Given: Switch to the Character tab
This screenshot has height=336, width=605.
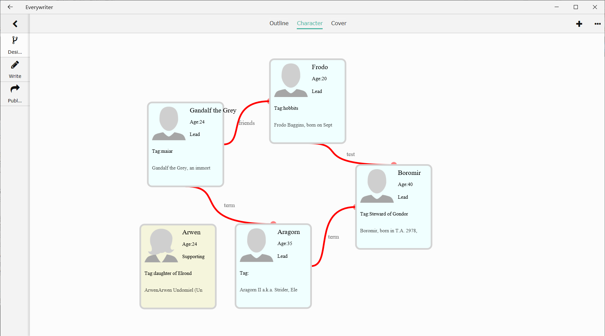Looking at the screenshot, I should point(310,23).
